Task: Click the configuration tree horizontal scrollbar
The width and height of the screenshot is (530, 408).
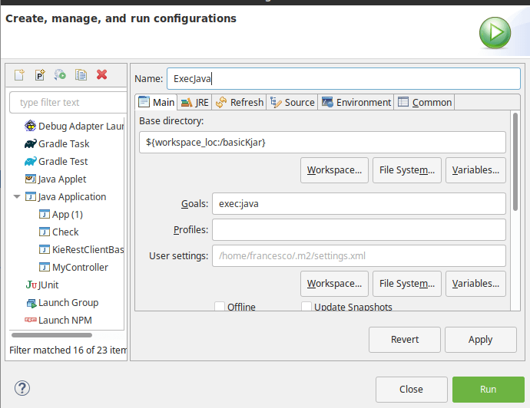Action: pyautogui.click(x=51, y=335)
